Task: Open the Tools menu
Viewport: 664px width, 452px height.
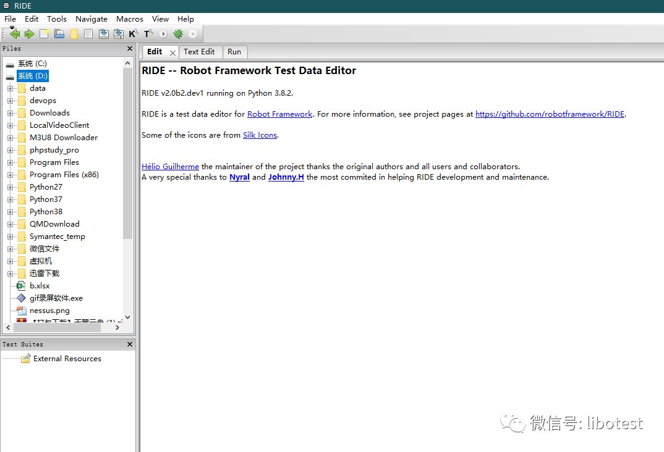Action: (57, 19)
